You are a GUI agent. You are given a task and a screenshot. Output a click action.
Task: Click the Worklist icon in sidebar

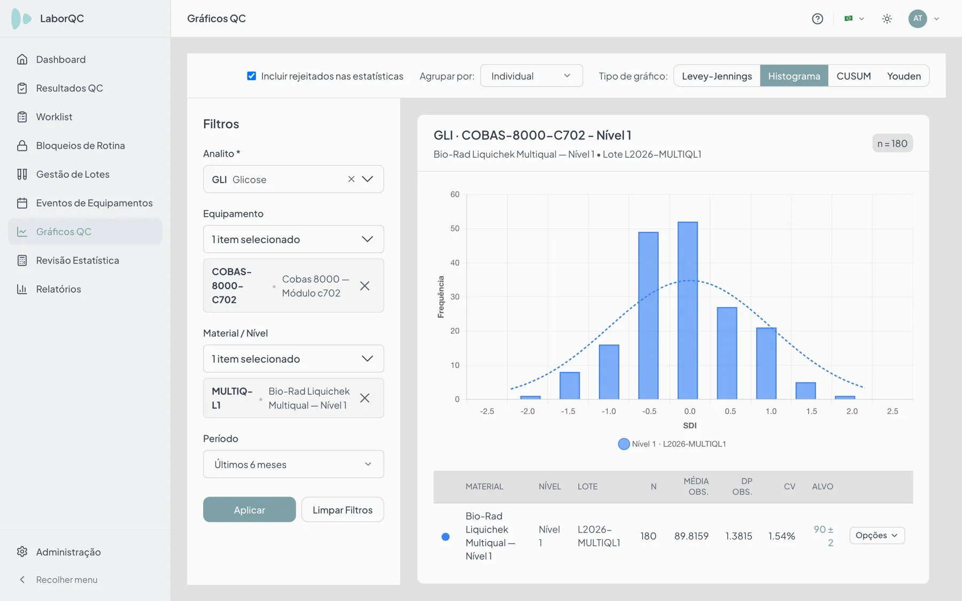[22, 117]
